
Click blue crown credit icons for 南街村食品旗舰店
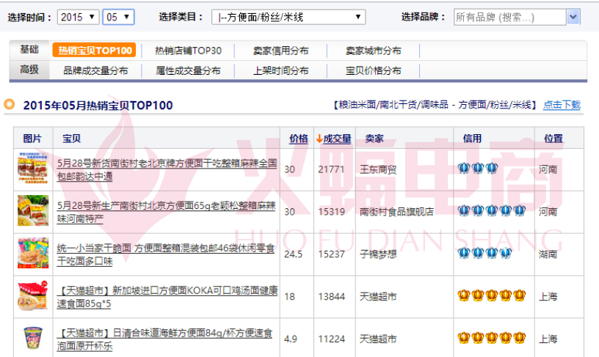pos(492,210)
